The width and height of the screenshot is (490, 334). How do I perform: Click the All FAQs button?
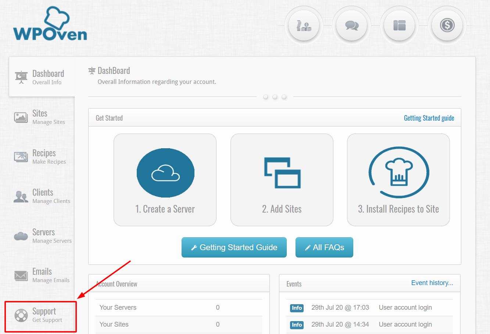(x=324, y=247)
